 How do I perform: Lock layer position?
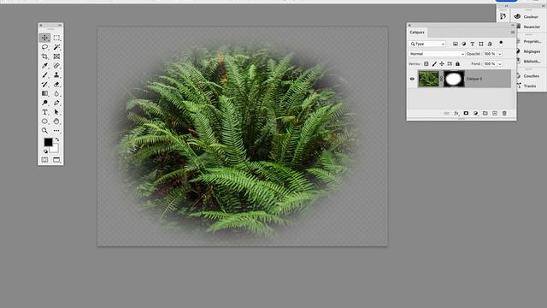click(442, 64)
